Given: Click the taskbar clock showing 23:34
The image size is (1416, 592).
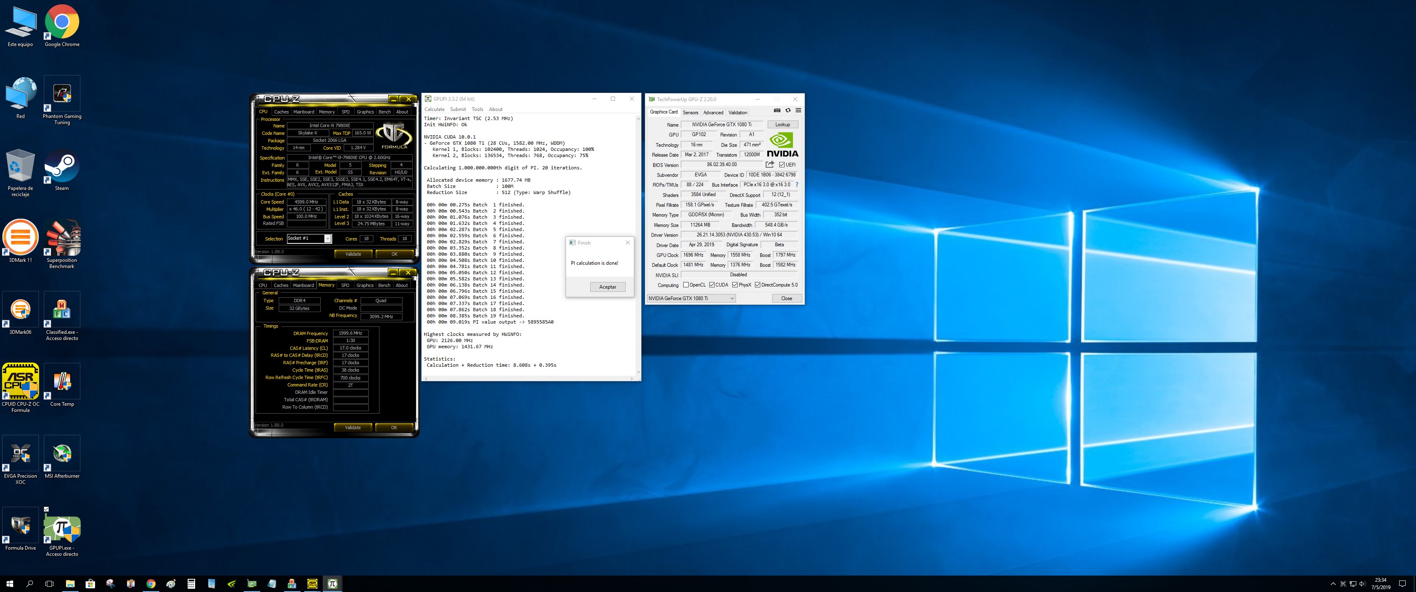Looking at the screenshot, I should click(1380, 584).
